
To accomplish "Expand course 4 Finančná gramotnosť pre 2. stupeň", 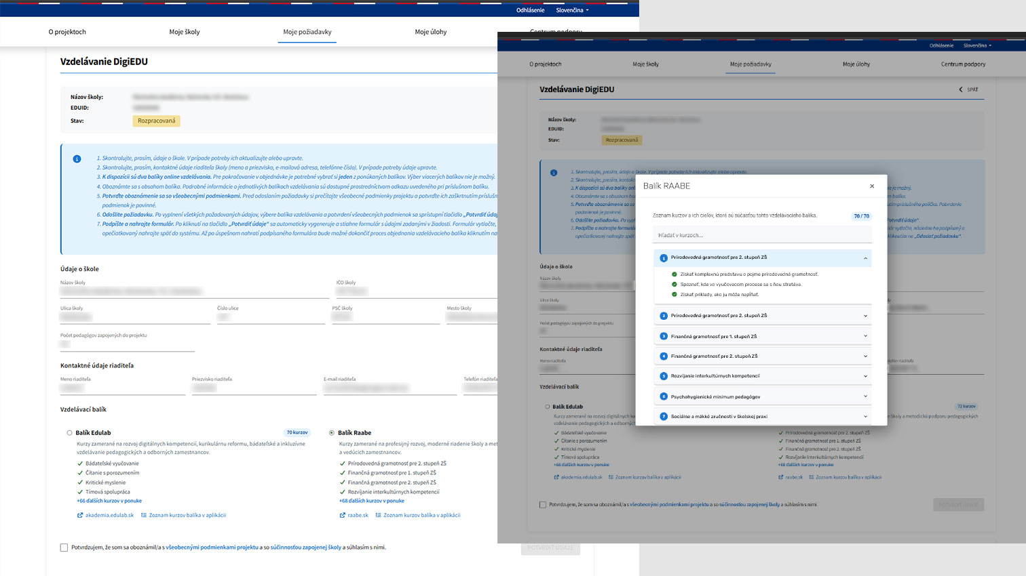I will pos(865,356).
